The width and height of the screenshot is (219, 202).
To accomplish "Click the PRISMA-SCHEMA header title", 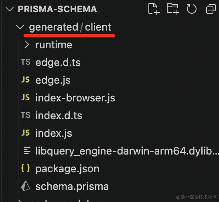I will point(57,9).
